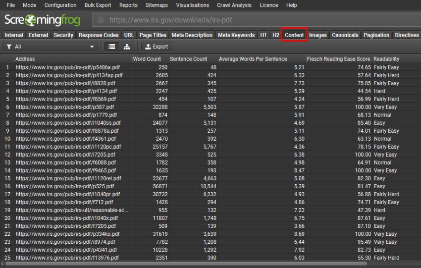Open the Bulk Export menu
This screenshot has width=421, height=268.
[x=98, y=5]
